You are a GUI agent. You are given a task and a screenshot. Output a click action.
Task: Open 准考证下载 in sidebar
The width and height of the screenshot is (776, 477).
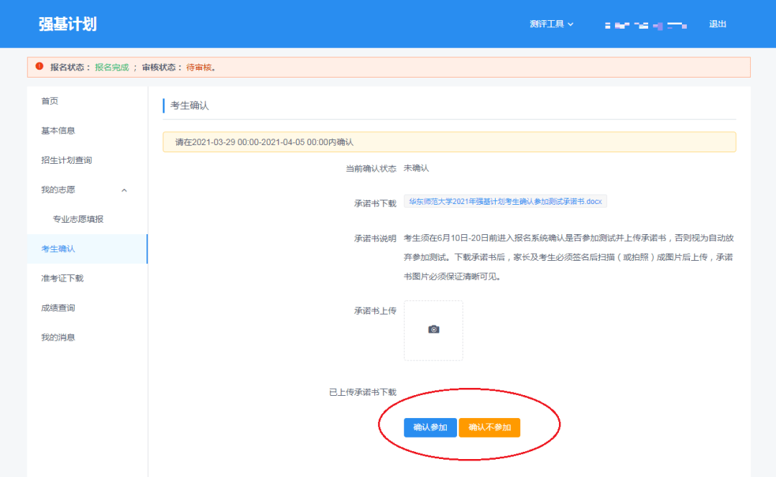click(x=63, y=278)
